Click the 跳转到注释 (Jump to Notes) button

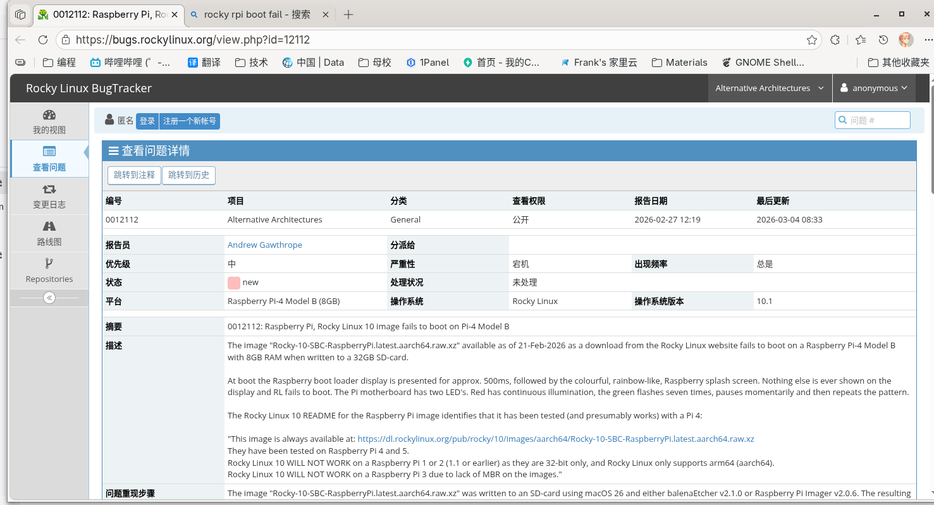click(x=133, y=175)
